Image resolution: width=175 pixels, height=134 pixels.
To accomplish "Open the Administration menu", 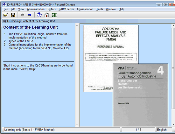I will (x=36, y=9).
